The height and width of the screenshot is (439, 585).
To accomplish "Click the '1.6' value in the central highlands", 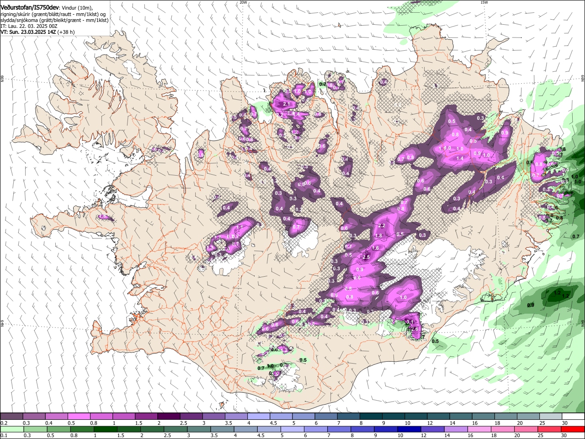I will click(x=376, y=248).
